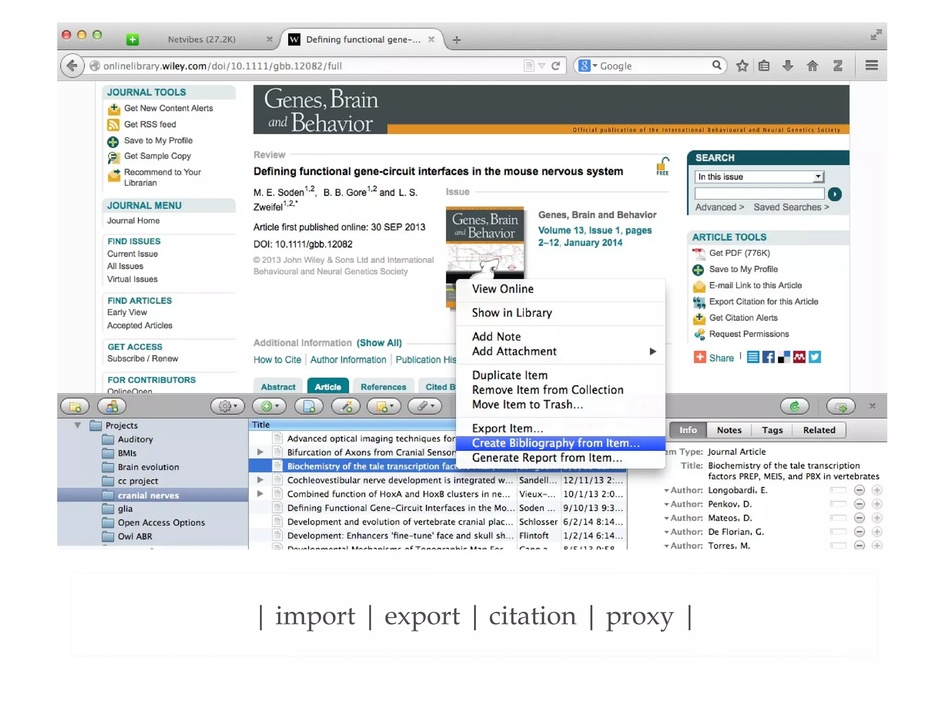
Task: Bookmark this page with the star icon
Action: click(x=742, y=66)
